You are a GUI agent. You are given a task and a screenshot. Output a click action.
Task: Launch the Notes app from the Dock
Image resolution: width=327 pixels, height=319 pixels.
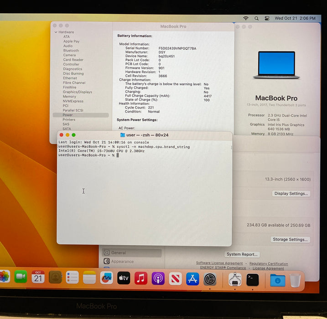coord(89,278)
